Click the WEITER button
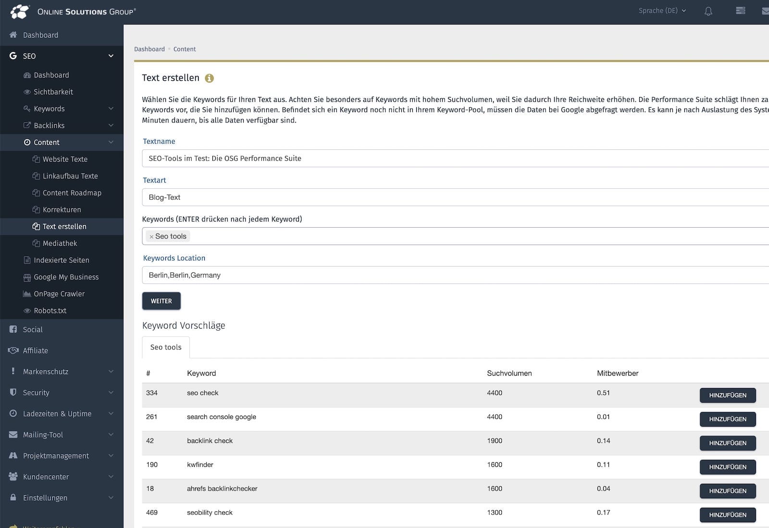 click(x=161, y=301)
